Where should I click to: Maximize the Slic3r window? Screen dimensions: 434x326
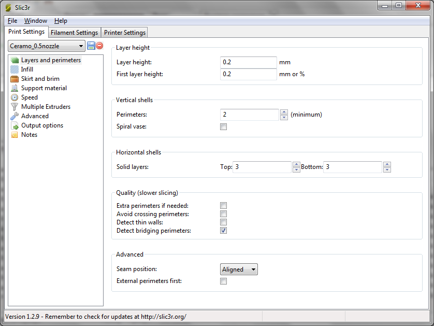click(399, 6)
